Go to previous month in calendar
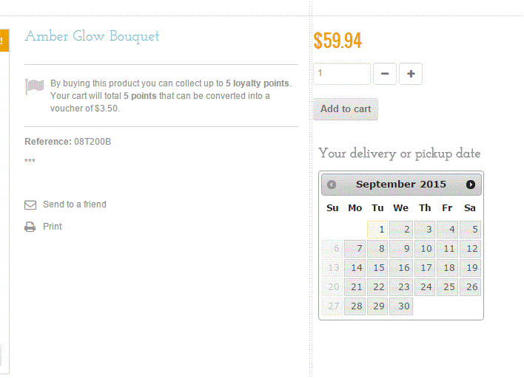Image resolution: width=524 pixels, height=378 pixels. (x=332, y=185)
